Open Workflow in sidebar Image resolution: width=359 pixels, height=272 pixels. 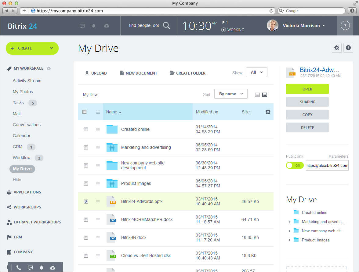click(21, 158)
